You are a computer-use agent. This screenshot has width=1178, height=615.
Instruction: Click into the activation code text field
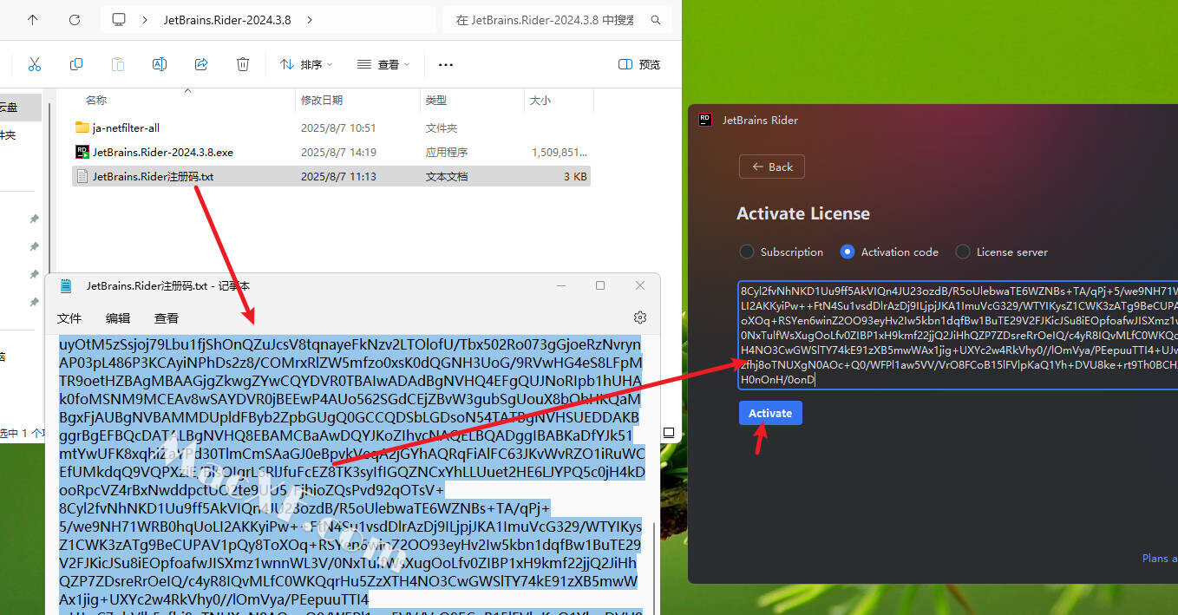(958, 335)
